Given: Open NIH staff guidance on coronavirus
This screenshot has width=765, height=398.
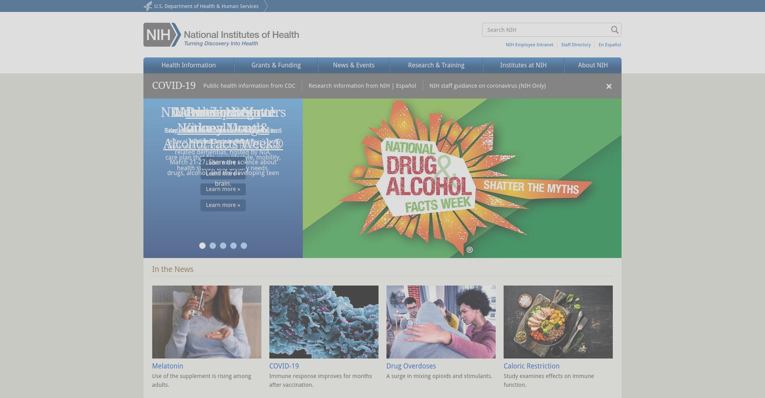Looking at the screenshot, I should coord(488,86).
